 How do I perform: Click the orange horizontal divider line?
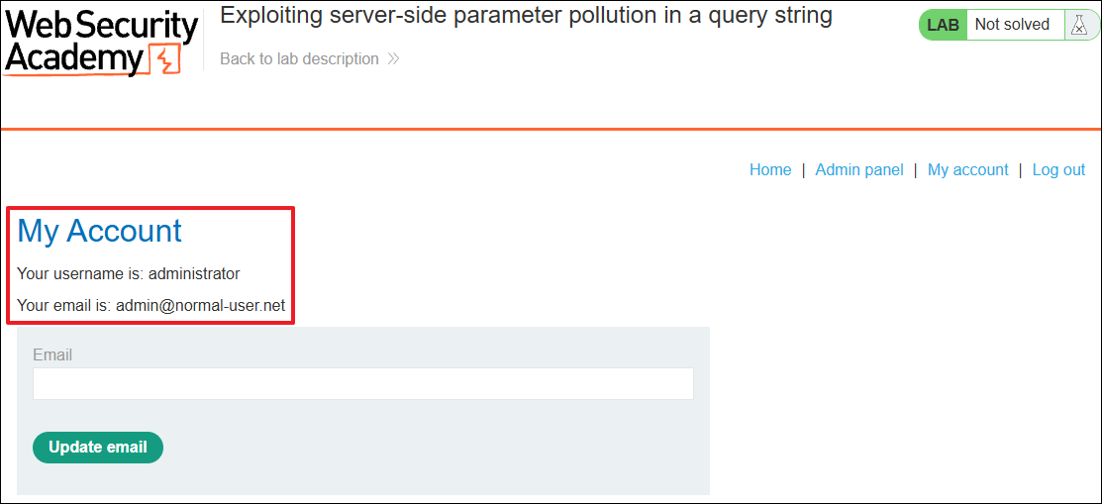point(551,129)
